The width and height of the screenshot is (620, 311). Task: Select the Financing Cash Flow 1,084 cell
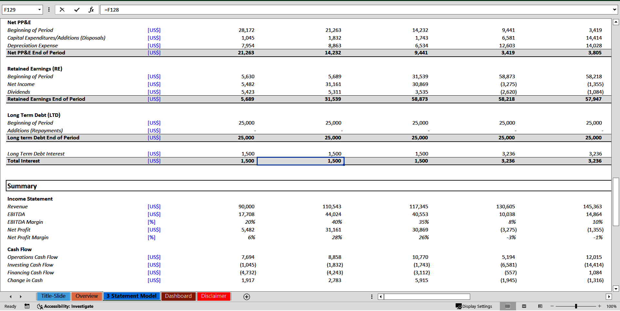tap(595, 273)
